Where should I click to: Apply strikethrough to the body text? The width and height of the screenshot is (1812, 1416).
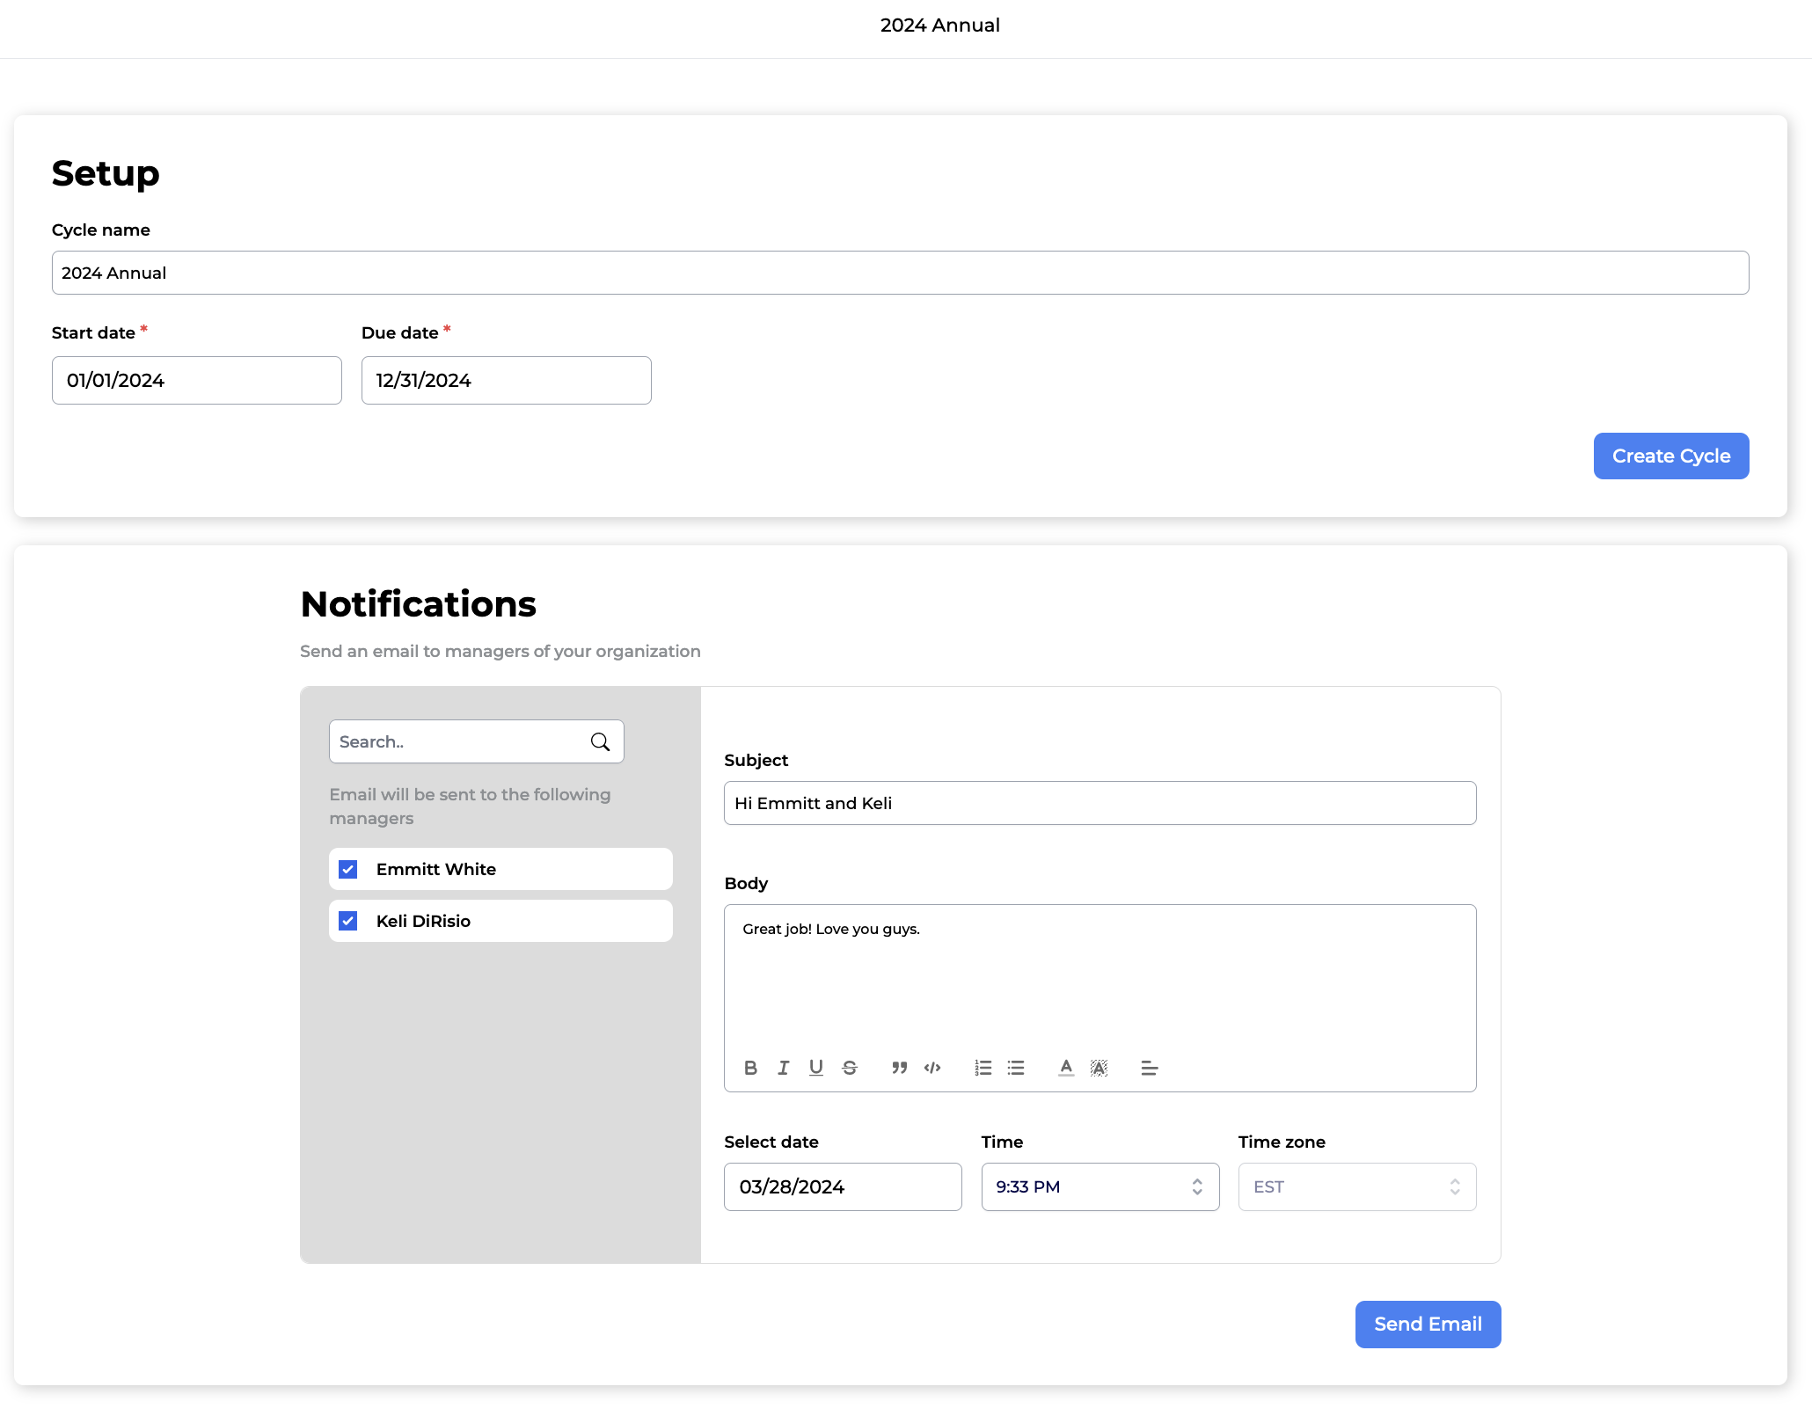tap(850, 1068)
